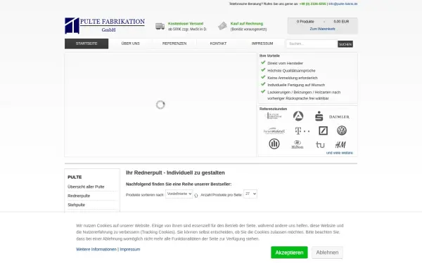Image resolution: width=422 pixels, height=263 pixels.
Task: Open the Anzahl Produkte pro Seite dropdown
Action: 250,194
